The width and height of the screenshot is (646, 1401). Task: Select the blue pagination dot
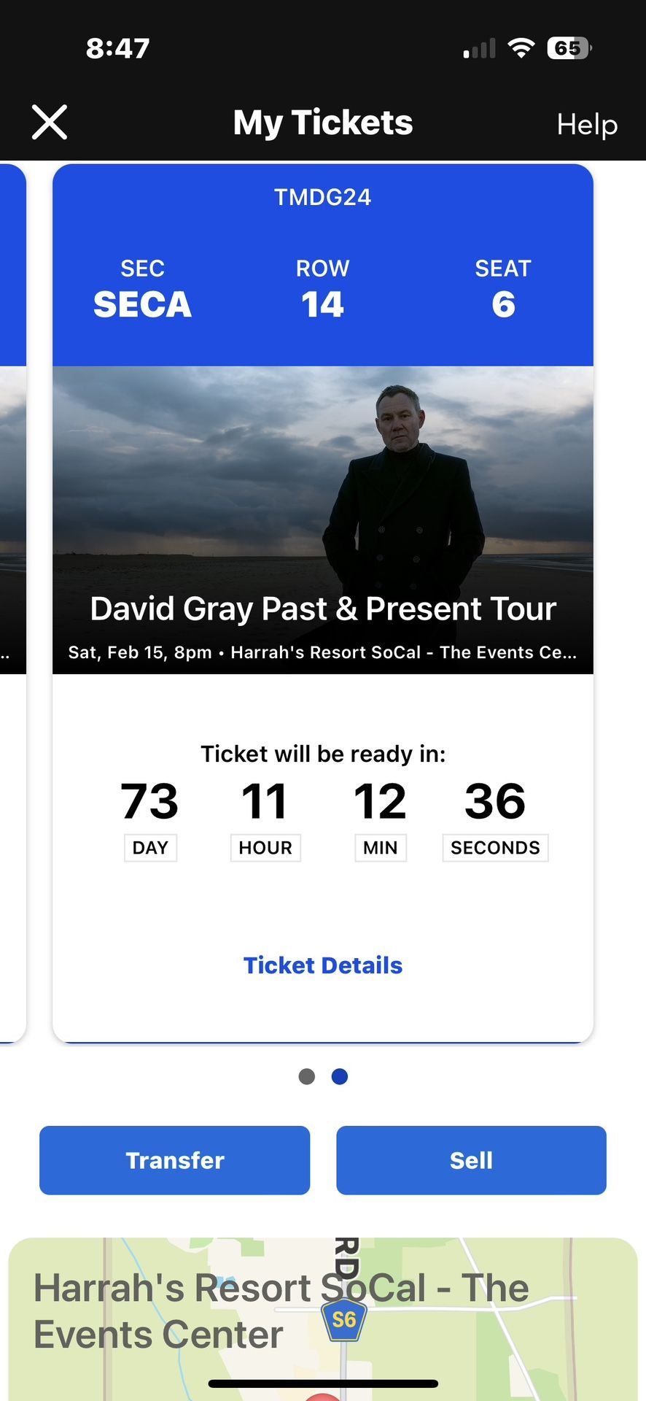(x=339, y=1076)
